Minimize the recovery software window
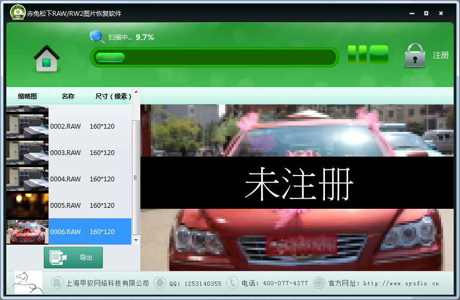This screenshot has height=300, width=460. pyautogui.click(x=412, y=13)
